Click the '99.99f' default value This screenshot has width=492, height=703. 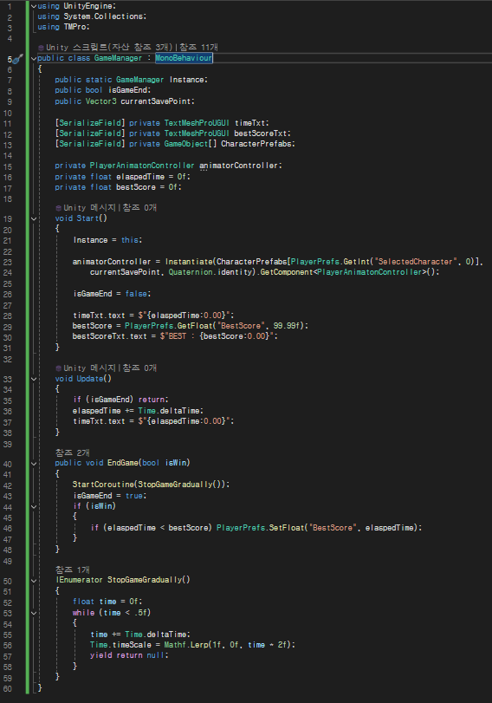coord(287,326)
